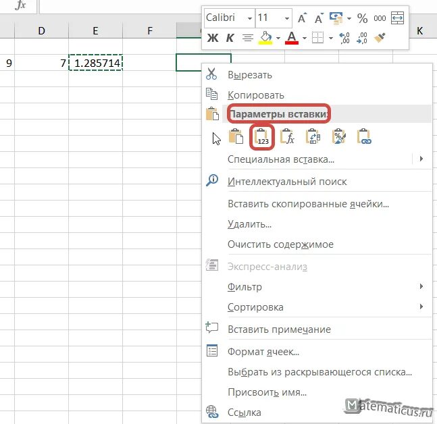
Task: Toggle italic К formatting
Action: pos(230,38)
